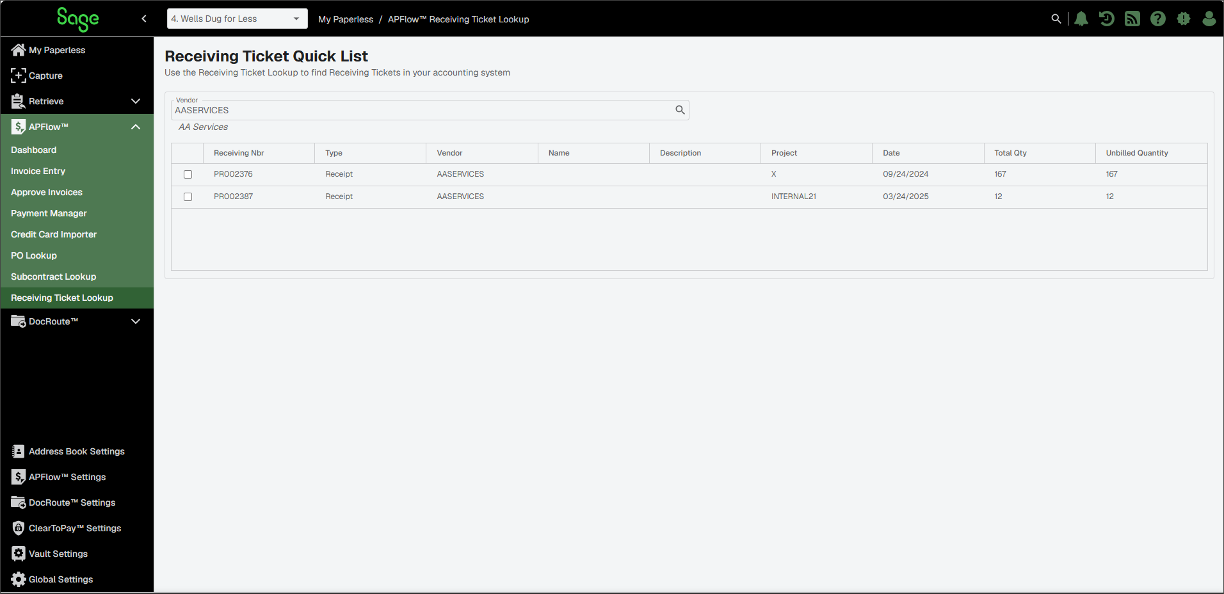This screenshot has height=594, width=1224.
Task: Open the RSS feed icon
Action: tap(1132, 19)
